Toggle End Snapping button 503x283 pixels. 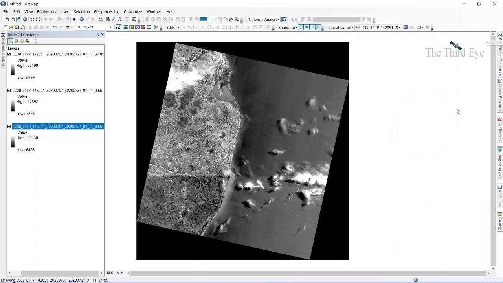(x=307, y=27)
